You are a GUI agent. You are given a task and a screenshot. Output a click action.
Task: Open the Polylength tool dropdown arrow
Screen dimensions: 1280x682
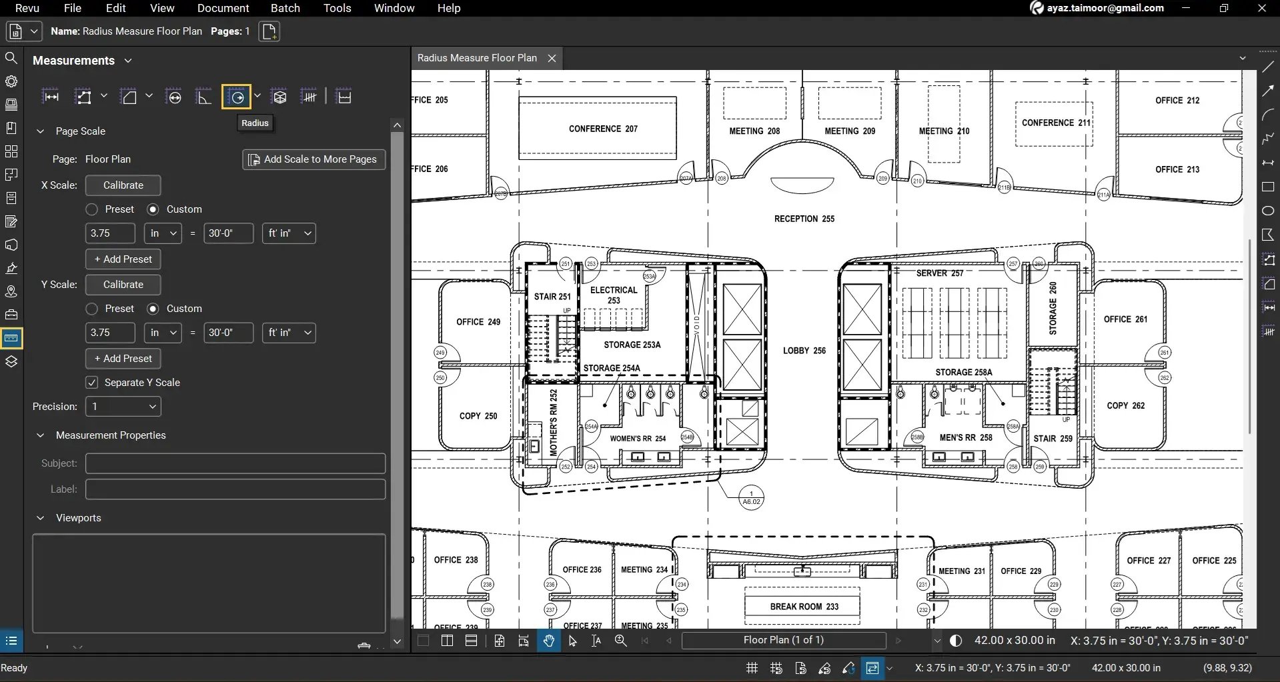click(105, 96)
